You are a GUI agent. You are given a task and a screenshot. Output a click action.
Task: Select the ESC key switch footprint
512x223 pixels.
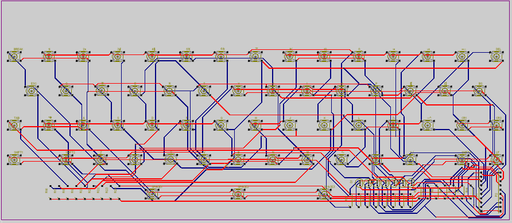click(32, 91)
